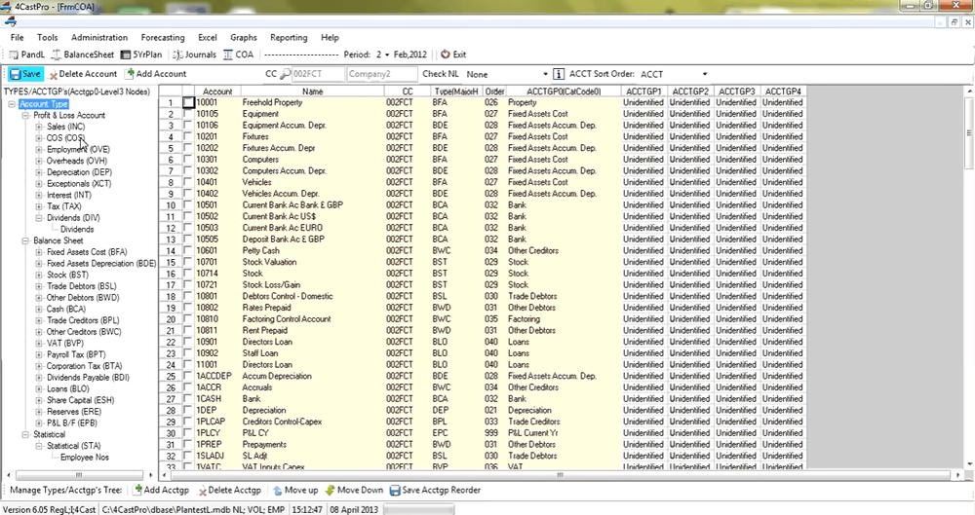Tick checkbox for account 1CASH Bank
The height and width of the screenshot is (515, 975).
point(188,399)
